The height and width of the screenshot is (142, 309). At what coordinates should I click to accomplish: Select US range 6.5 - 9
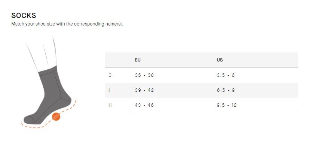[x=226, y=90]
